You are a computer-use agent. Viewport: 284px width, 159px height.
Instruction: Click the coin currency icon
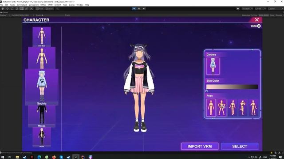tap(259, 26)
